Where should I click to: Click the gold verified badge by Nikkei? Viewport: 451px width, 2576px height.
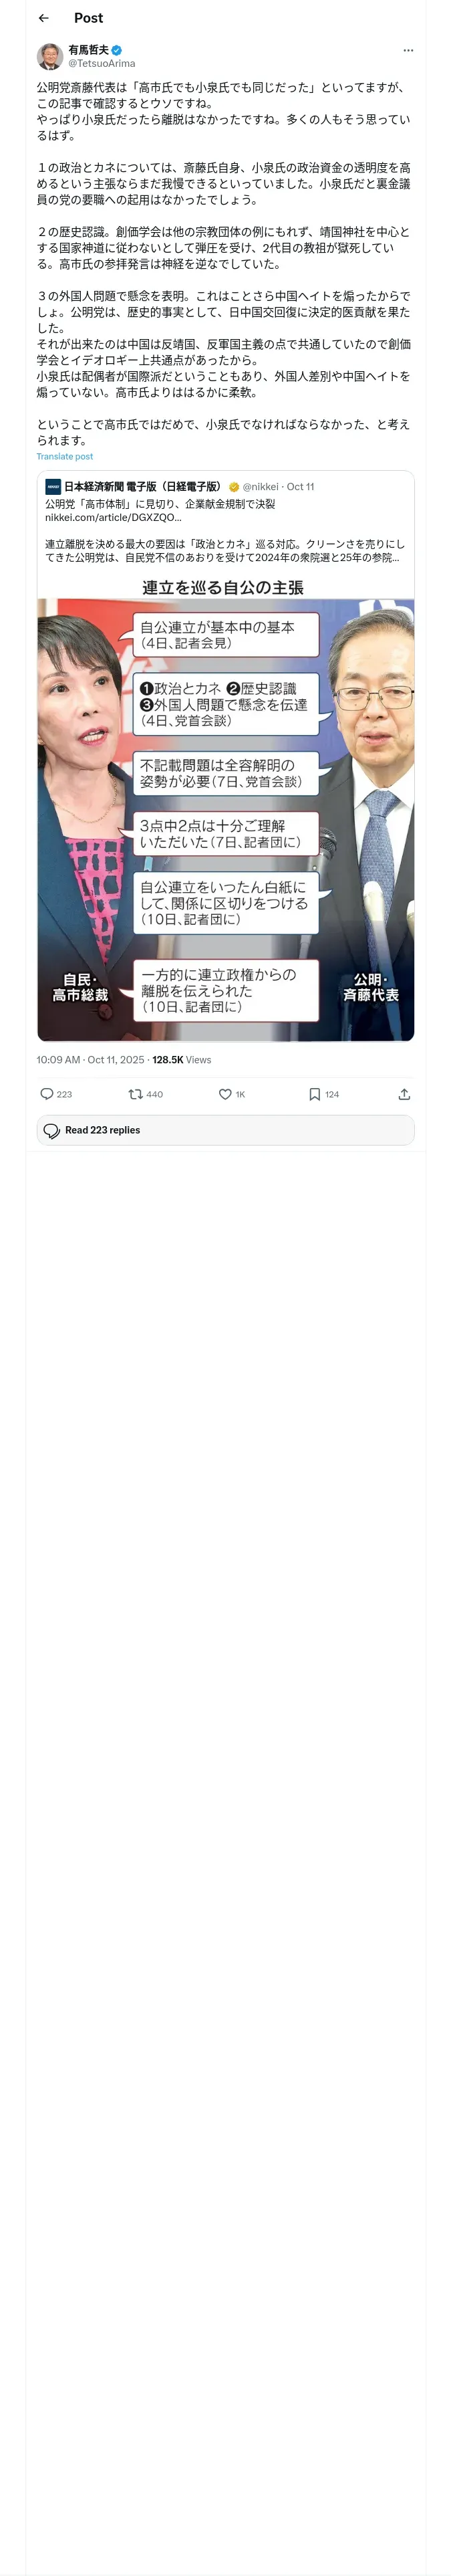(234, 487)
